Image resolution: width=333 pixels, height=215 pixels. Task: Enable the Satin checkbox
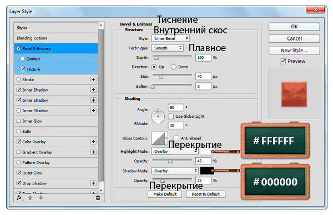coord(19,132)
